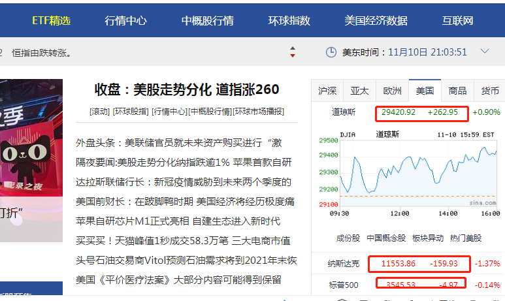The width and height of the screenshot is (505, 301).
Task: Click the [滚动] link under headline
Action: (100, 112)
